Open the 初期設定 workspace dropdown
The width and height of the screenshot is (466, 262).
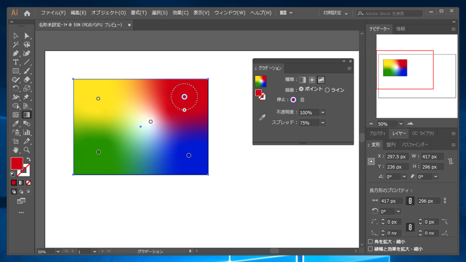(335, 13)
